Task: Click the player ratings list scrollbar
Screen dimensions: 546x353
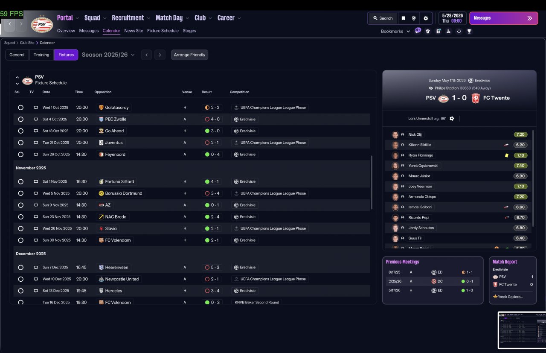Action: pos(533,178)
